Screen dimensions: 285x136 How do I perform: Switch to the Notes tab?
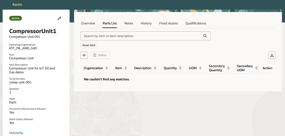[129, 23]
